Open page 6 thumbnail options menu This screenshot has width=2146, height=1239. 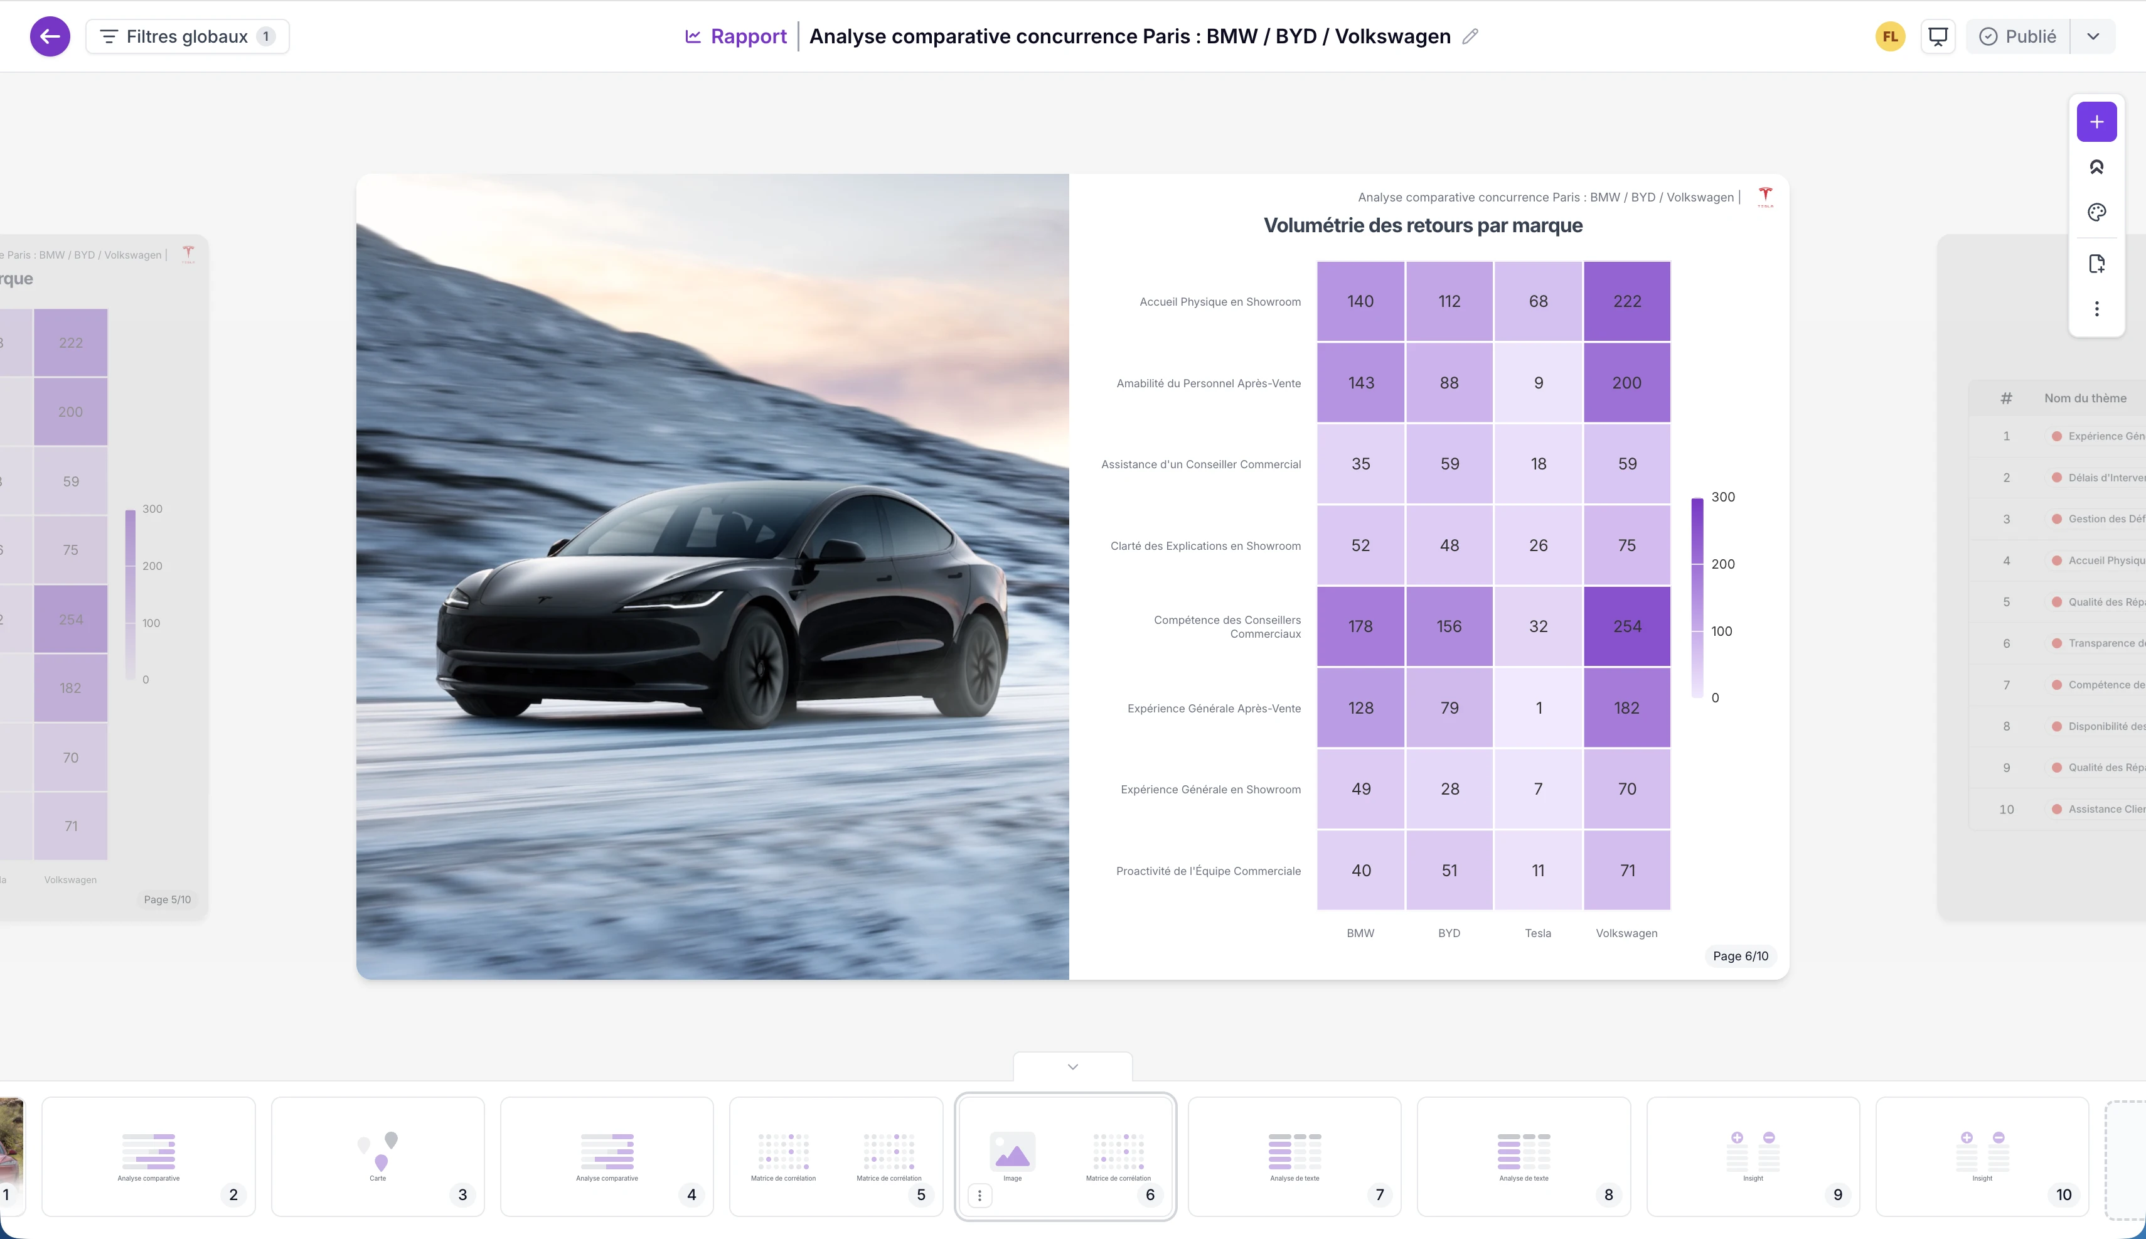[x=979, y=1196]
